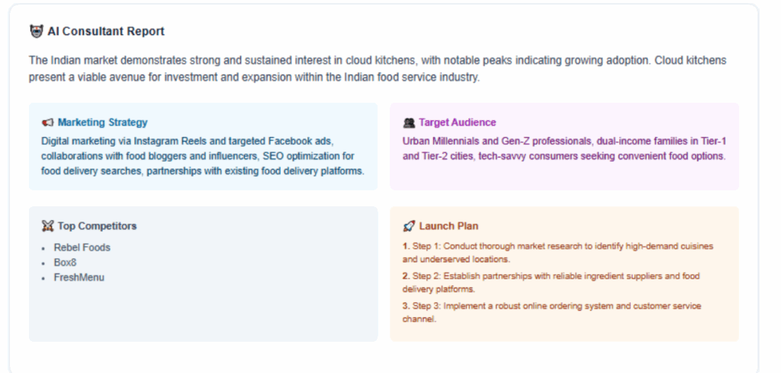The height and width of the screenshot is (373, 781).
Task: Click the robot icon beside AI Consultant Report
Action: tap(36, 31)
